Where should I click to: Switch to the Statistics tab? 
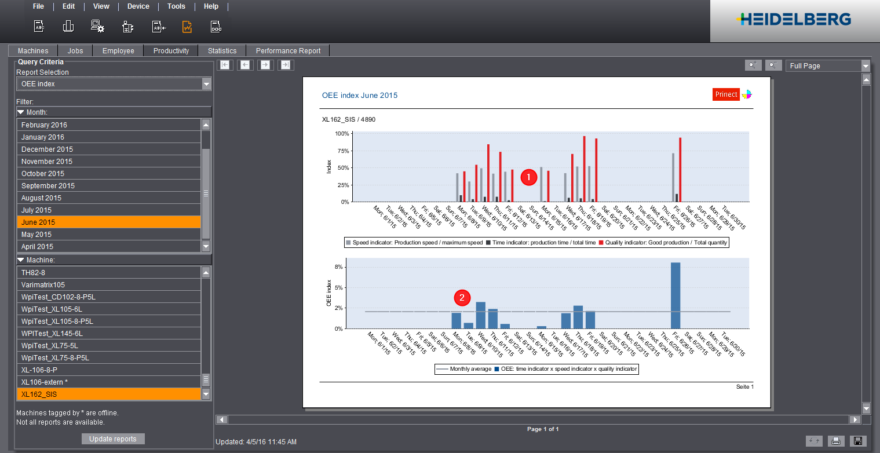pyautogui.click(x=222, y=50)
